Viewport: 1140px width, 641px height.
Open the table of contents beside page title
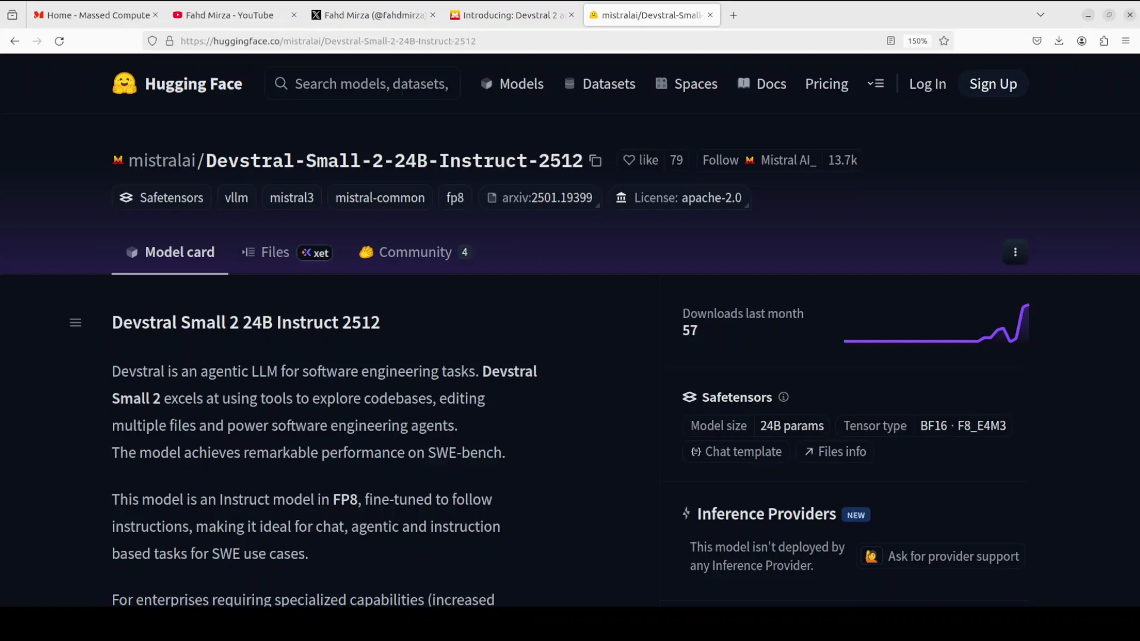click(x=75, y=322)
